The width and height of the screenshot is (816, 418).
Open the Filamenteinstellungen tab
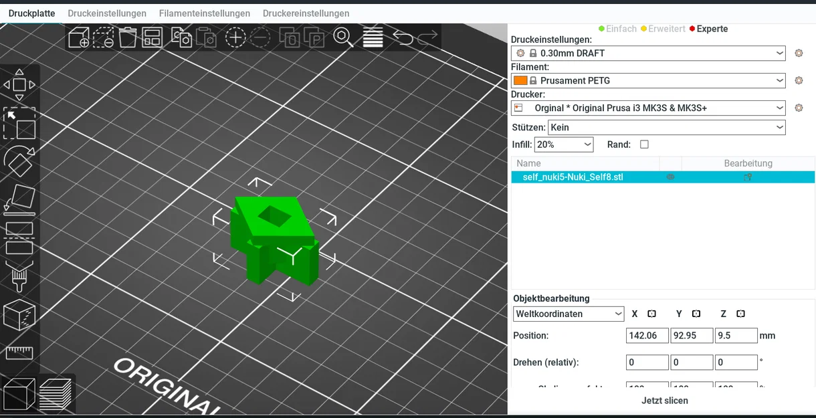pos(205,13)
